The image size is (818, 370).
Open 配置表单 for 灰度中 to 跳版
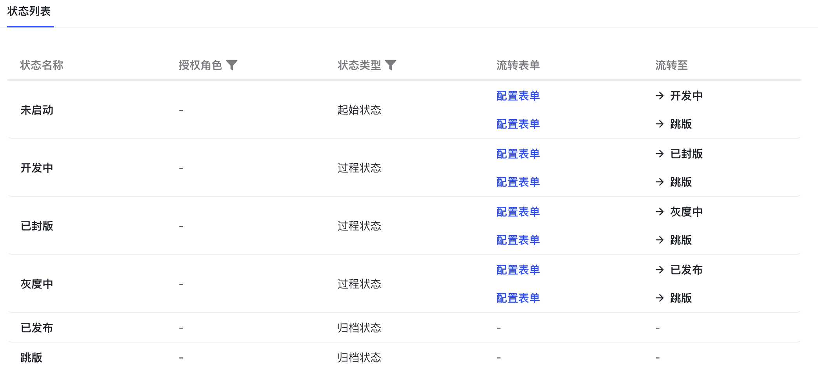coord(518,298)
